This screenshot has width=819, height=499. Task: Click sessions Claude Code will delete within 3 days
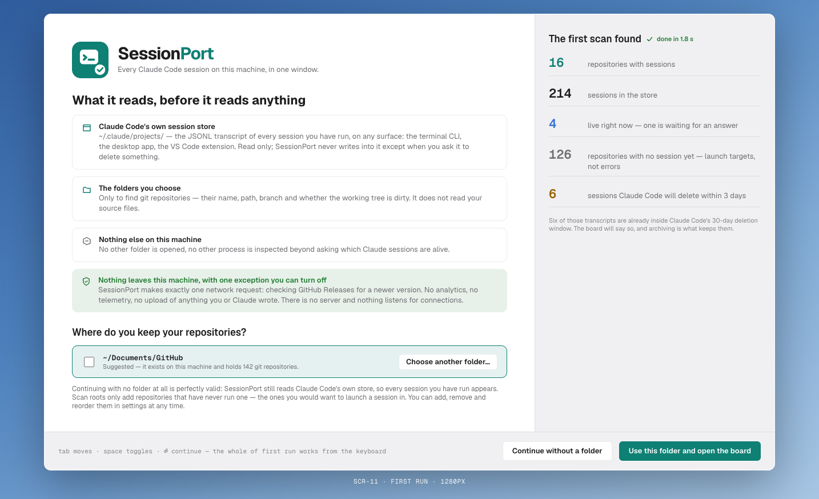point(667,196)
